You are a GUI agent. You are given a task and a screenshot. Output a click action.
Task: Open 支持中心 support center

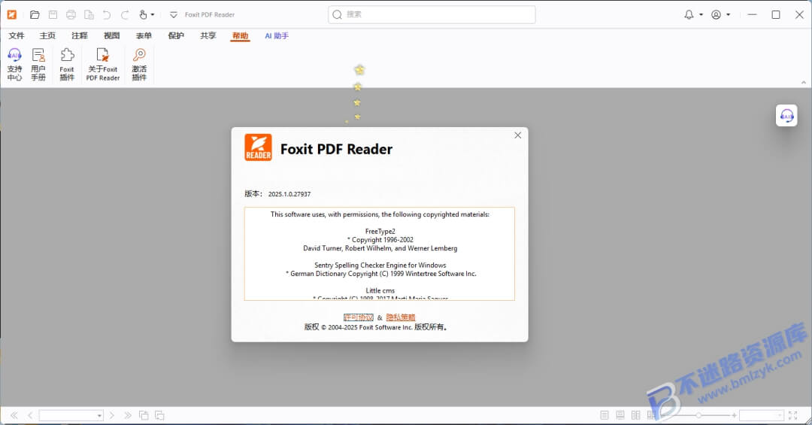14,65
